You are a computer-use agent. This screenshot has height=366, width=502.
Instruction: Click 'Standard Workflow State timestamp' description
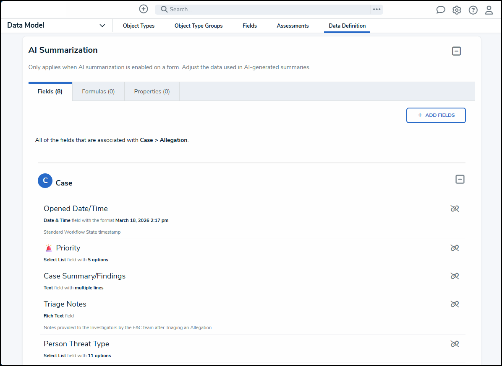tap(82, 232)
